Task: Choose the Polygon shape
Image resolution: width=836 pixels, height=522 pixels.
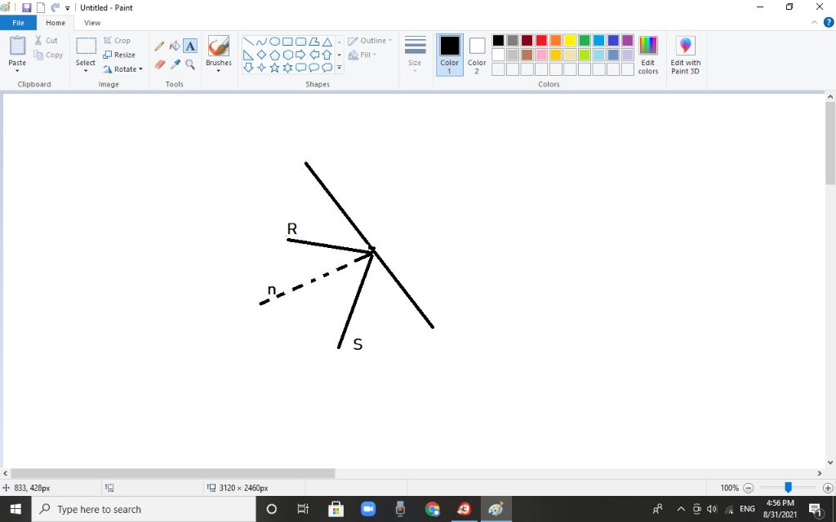Action: point(314,42)
